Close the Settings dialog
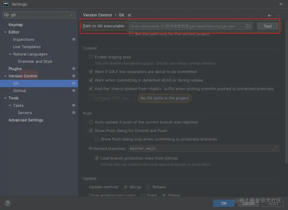Viewport: 288px width, 210px height. [281, 4]
